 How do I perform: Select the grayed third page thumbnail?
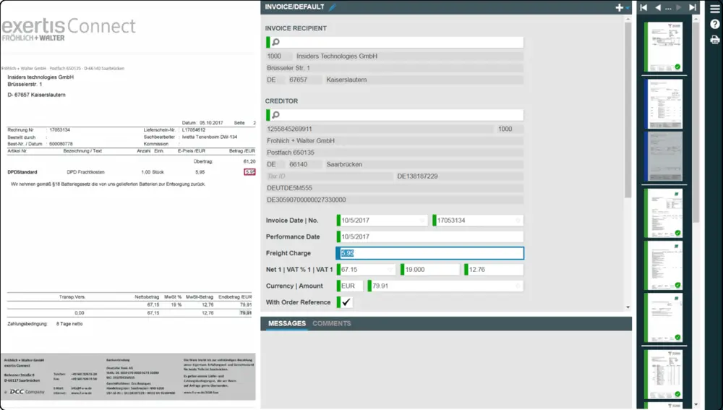tap(663, 156)
